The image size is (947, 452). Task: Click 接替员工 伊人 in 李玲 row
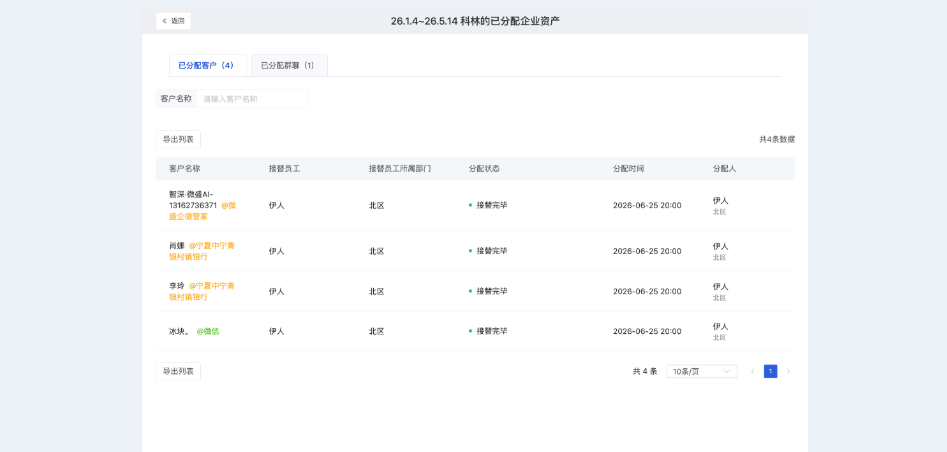(277, 291)
